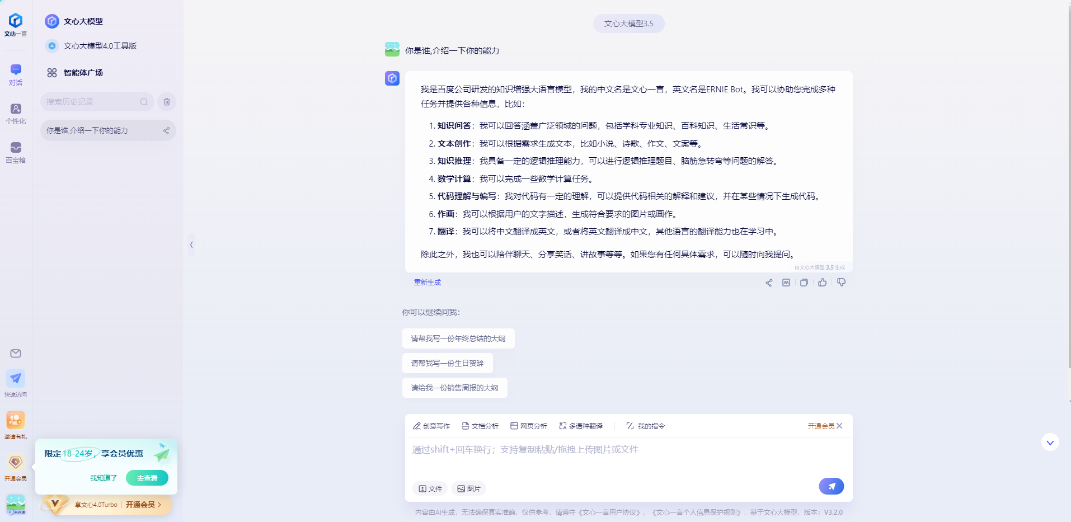Select the 多语种翻译 tool
Screen dimensions: 1071x522
click(x=581, y=426)
